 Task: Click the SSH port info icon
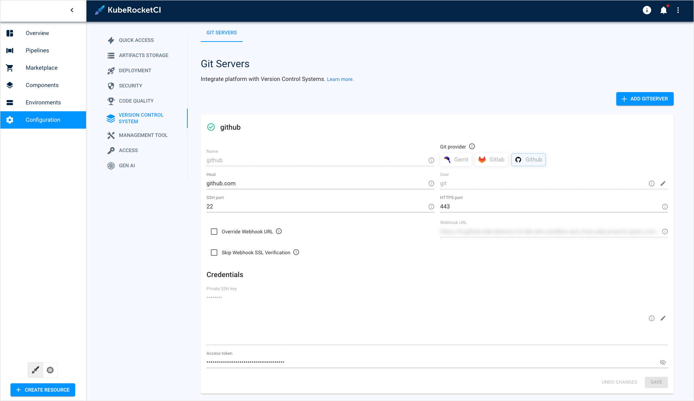pos(431,207)
